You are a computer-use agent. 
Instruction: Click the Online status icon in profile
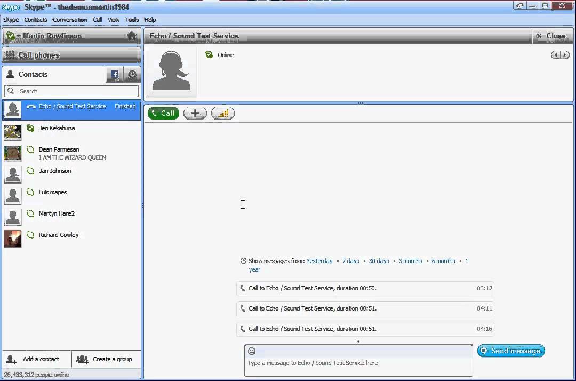tap(209, 55)
